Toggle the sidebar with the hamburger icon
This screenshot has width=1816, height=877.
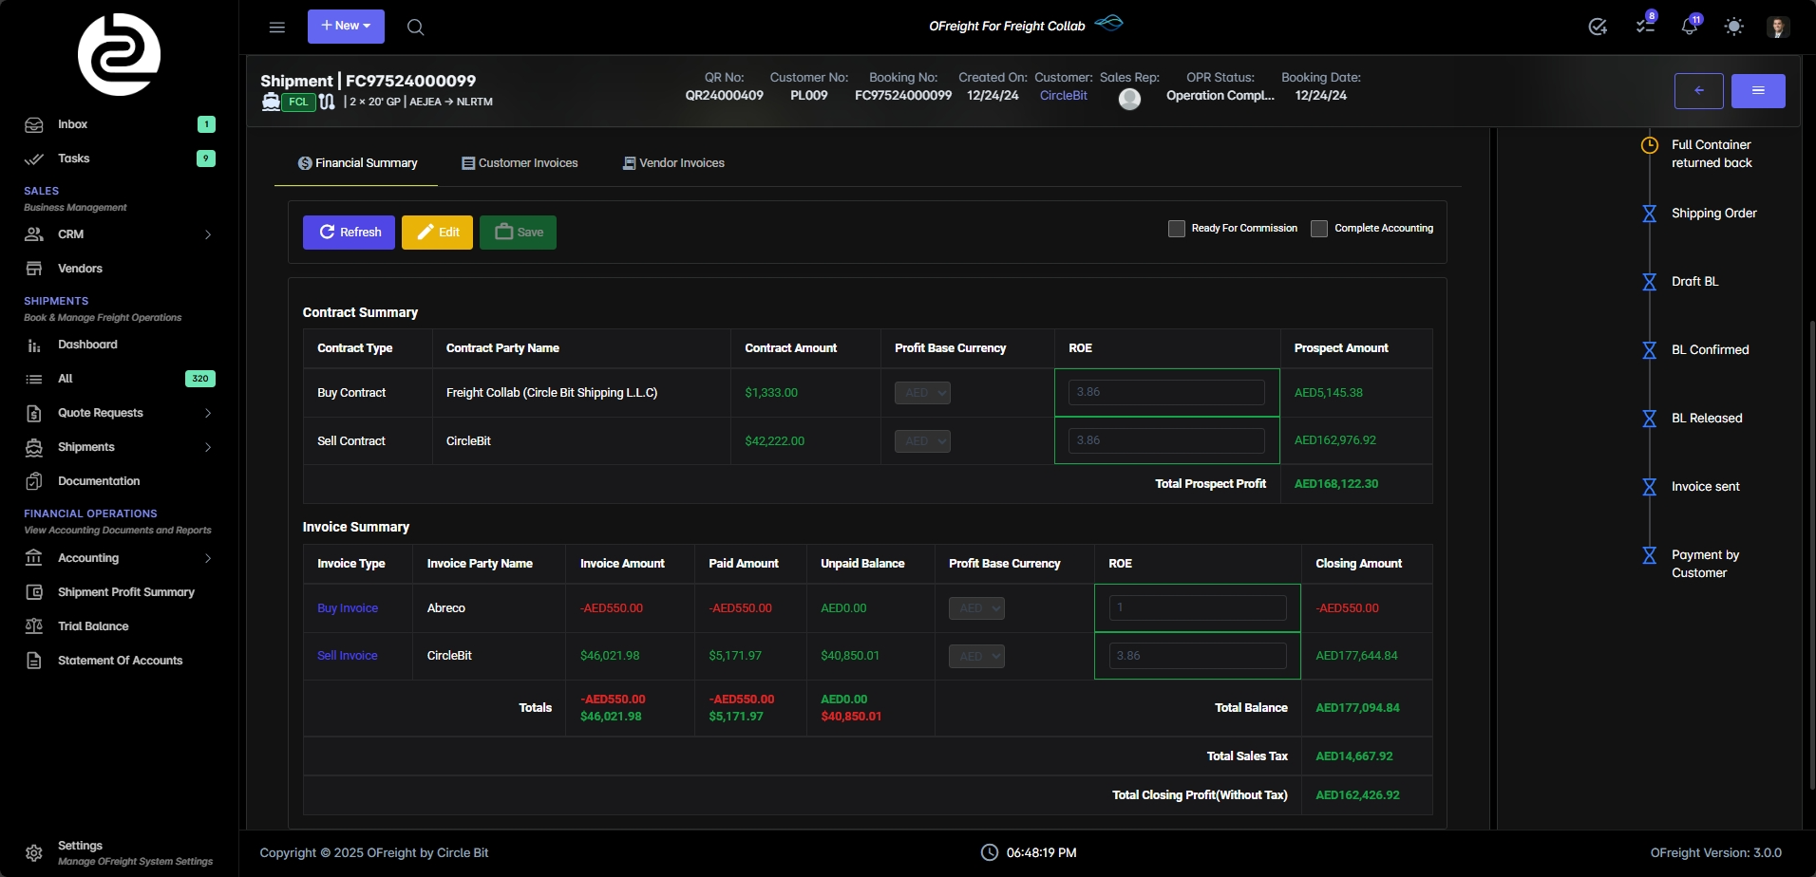277,27
